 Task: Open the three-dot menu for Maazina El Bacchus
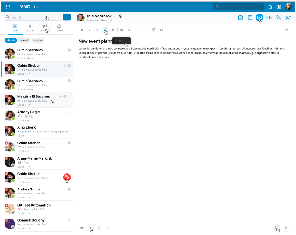click(69, 96)
